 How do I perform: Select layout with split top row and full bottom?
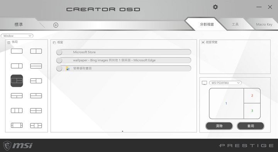(36, 96)
